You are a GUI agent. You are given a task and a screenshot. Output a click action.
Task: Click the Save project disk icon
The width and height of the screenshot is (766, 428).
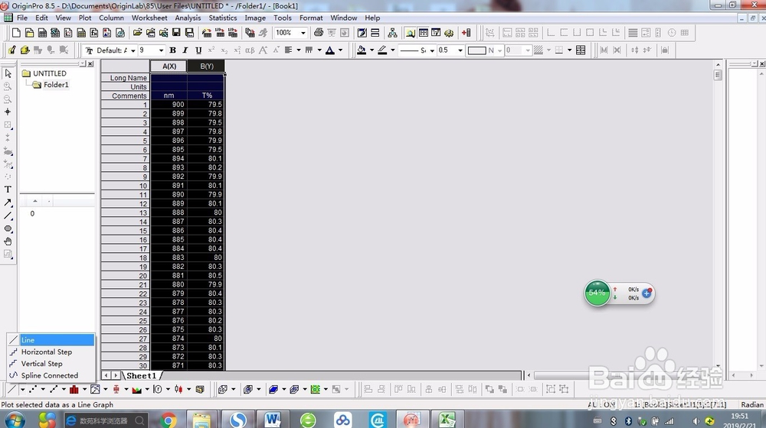(176, 33)
